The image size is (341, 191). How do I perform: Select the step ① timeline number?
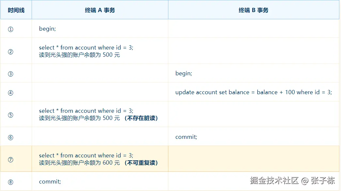click(10, 29)
